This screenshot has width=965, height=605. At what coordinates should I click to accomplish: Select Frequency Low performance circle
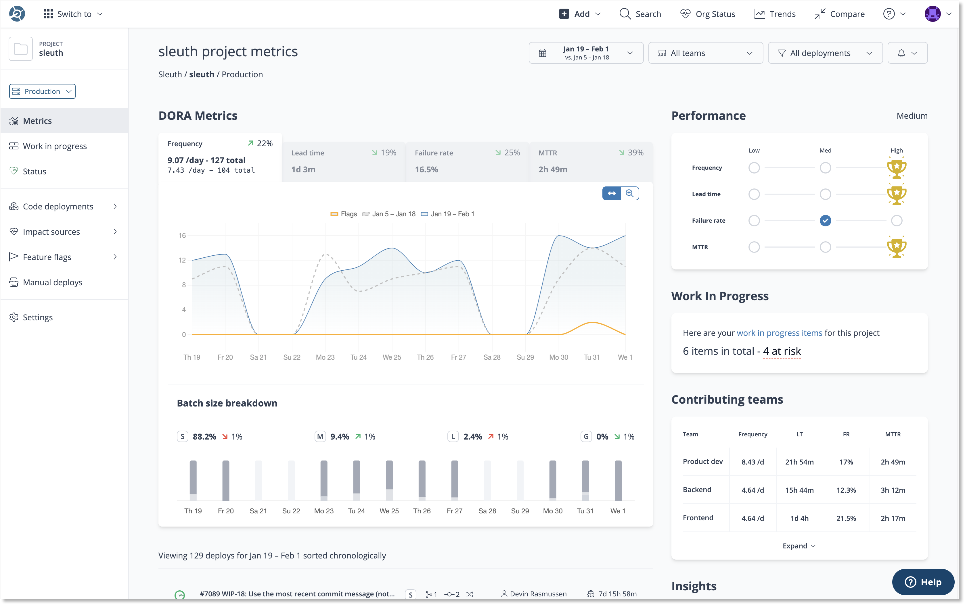click(x=754, y=168)
